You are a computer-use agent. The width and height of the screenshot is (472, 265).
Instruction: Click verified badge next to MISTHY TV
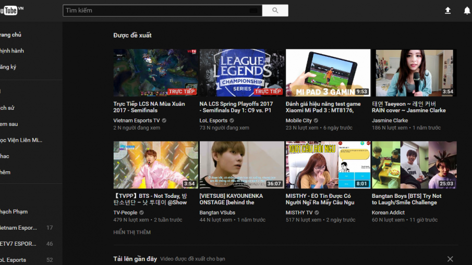(317, 213)
